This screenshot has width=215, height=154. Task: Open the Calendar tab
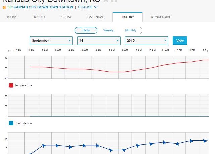pyautogui.click(x=96, y=17)
